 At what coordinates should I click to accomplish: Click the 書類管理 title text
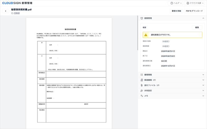(27, 3)
